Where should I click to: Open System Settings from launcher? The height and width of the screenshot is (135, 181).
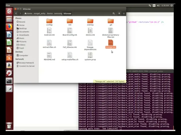point(9,73)
